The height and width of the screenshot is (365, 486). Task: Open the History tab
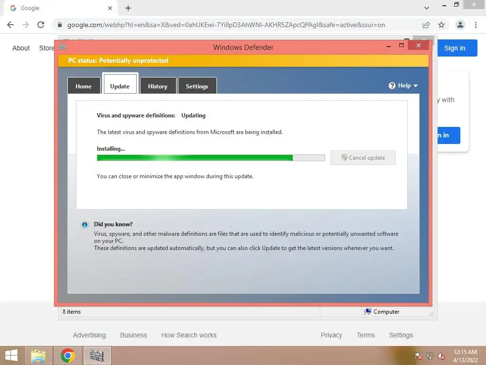click(158, 86)
